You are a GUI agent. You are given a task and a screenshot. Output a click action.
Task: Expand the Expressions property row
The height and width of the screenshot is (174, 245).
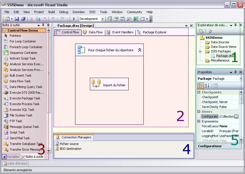point(199,121)
